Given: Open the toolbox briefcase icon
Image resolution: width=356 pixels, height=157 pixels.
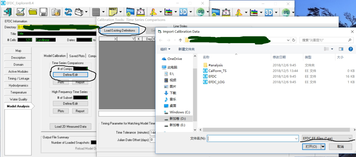Looking at the screenshot, I should pos(79,12).
